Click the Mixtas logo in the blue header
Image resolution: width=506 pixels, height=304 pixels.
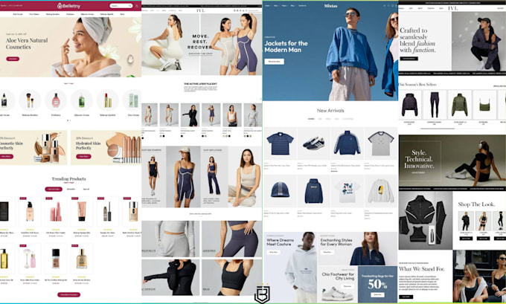(330, 5)
